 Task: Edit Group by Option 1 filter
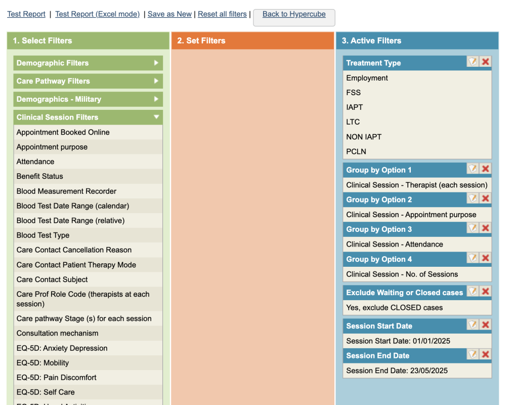(472, 169)
